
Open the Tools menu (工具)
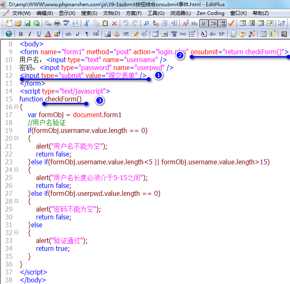[156, 13]
